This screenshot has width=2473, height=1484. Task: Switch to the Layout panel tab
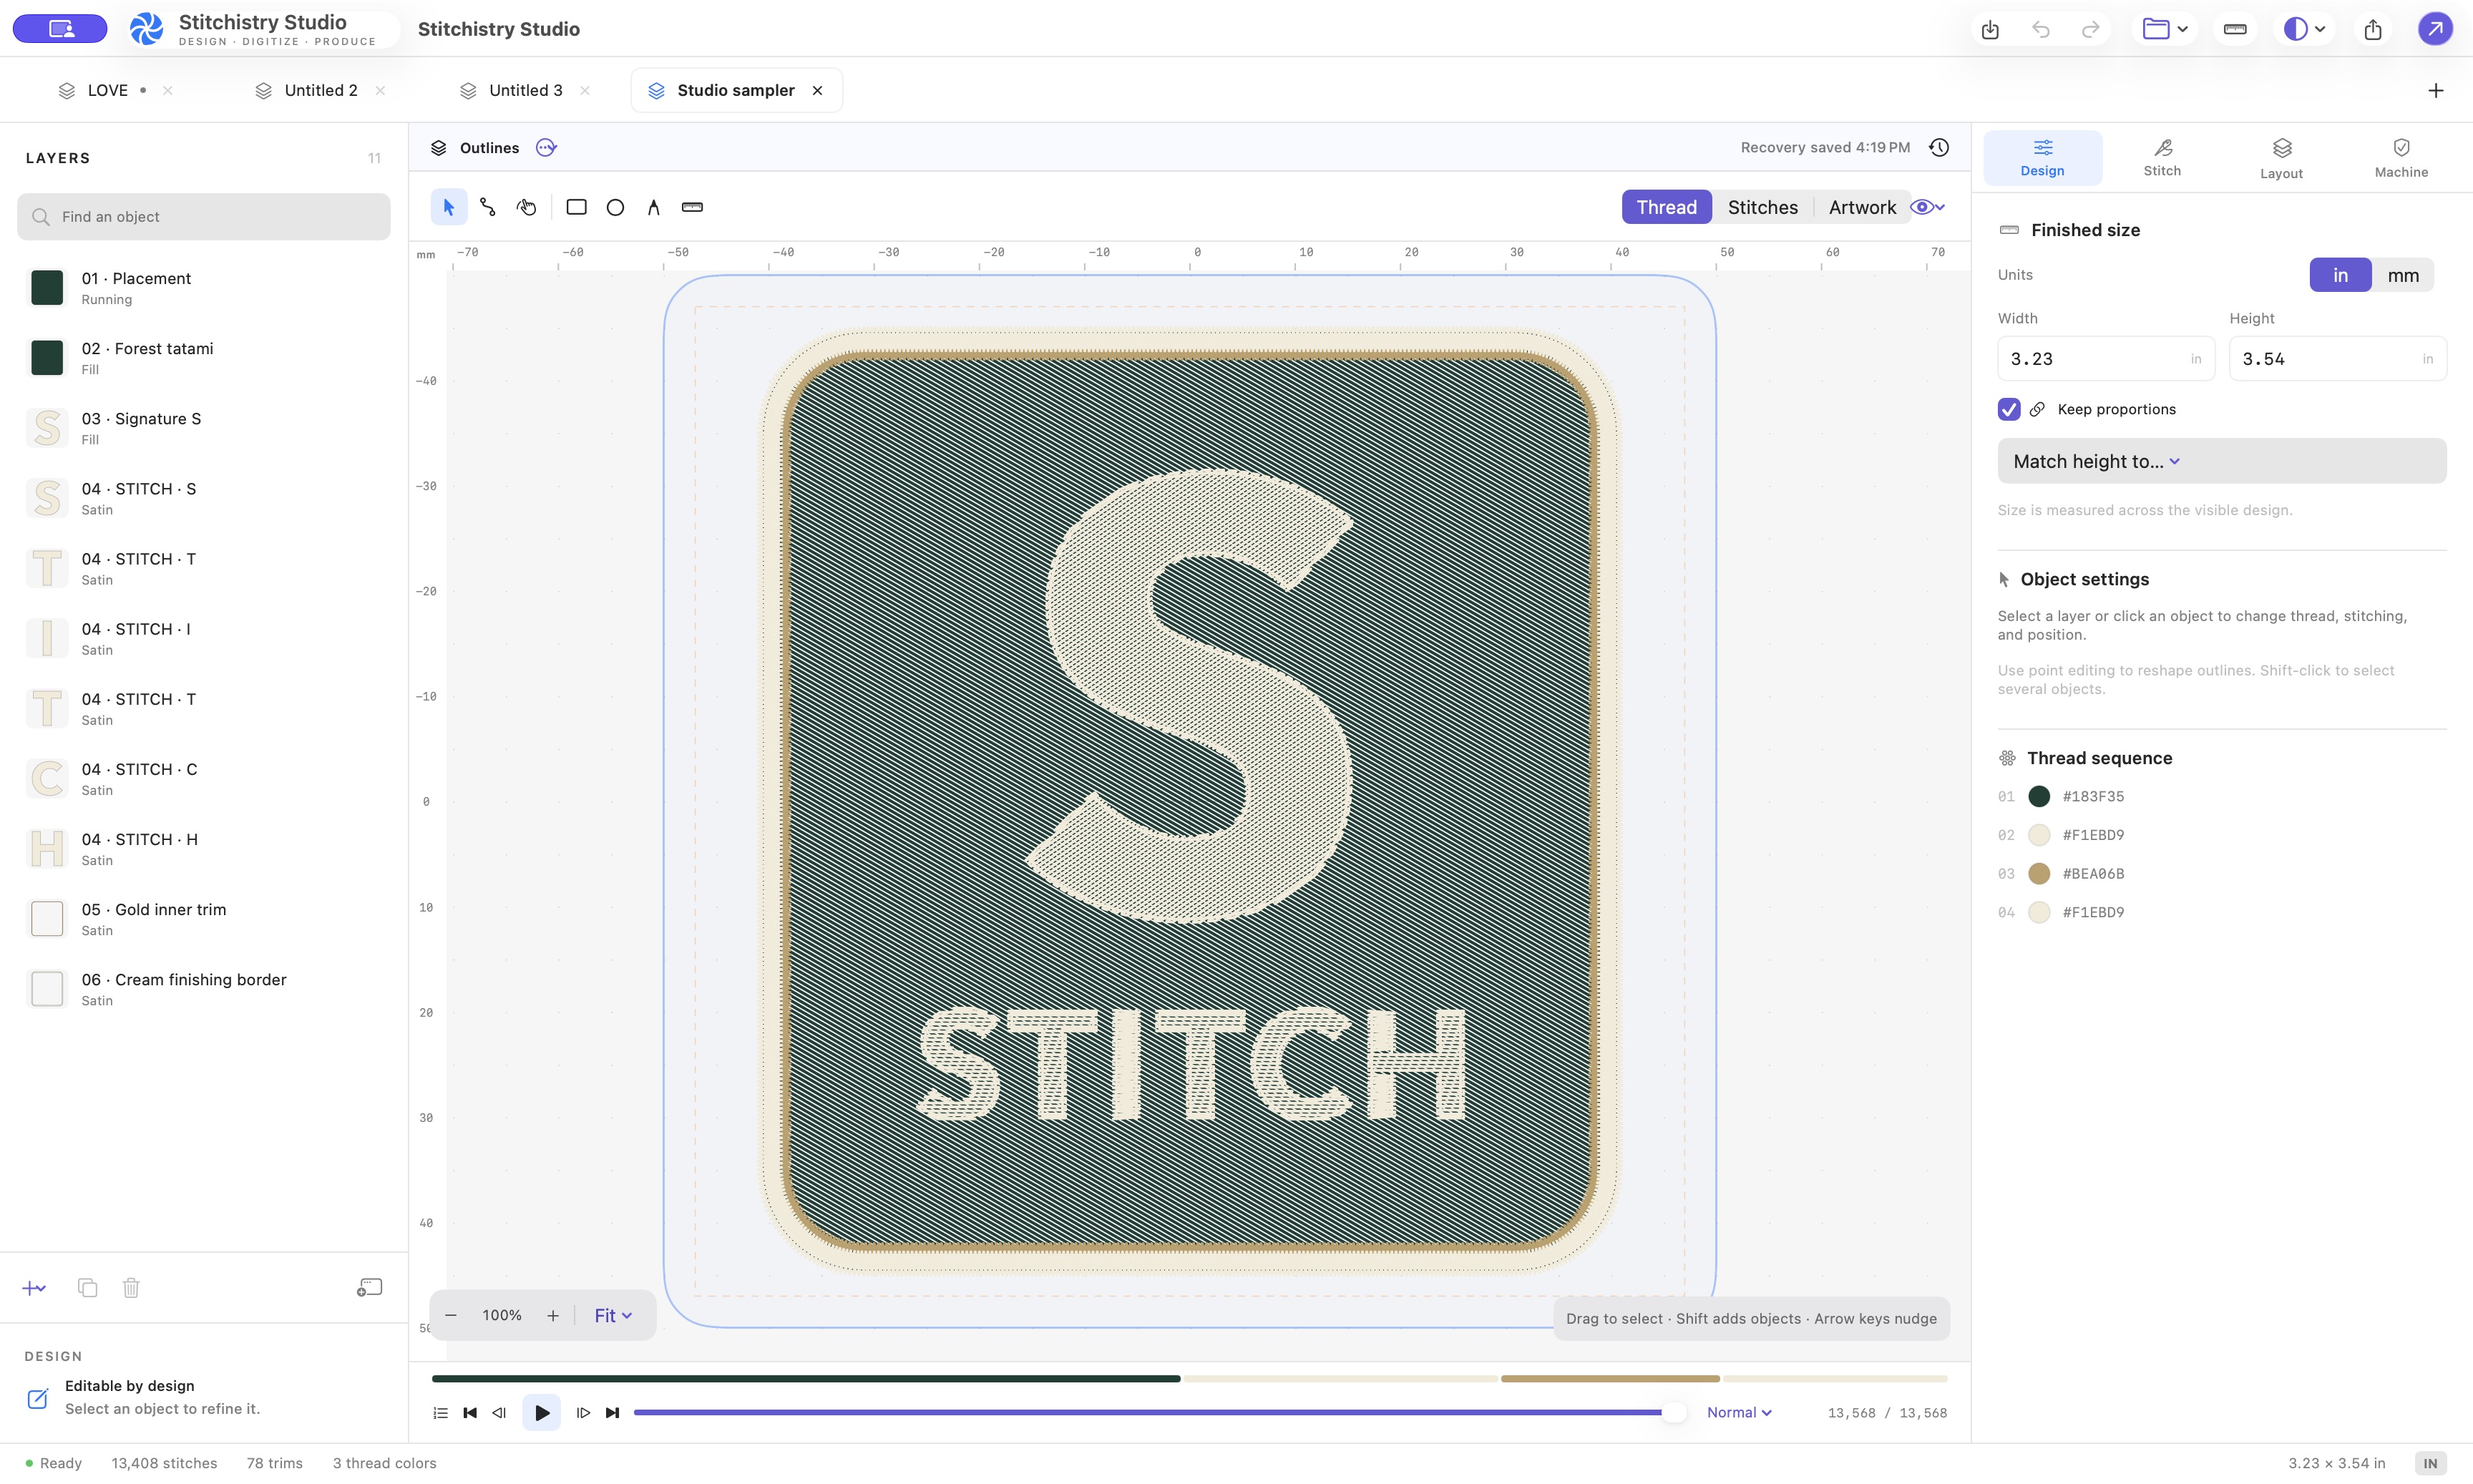[x=2281, y=158]
